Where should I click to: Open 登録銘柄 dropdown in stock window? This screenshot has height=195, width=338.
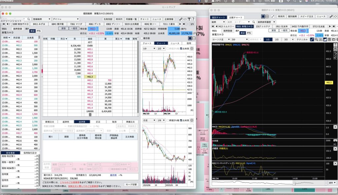[42, 19]
